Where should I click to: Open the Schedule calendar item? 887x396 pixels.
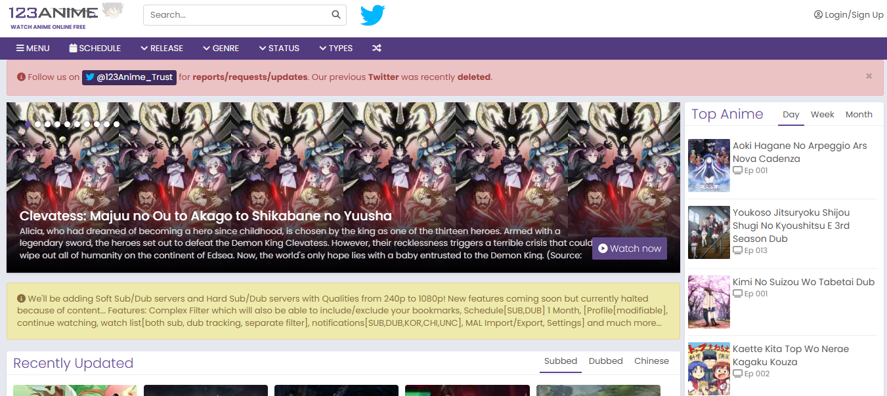click(x=95, y=48)
